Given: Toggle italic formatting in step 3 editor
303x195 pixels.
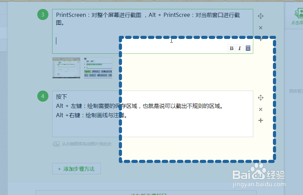Looking at the screenshot, I should (239, 48).
